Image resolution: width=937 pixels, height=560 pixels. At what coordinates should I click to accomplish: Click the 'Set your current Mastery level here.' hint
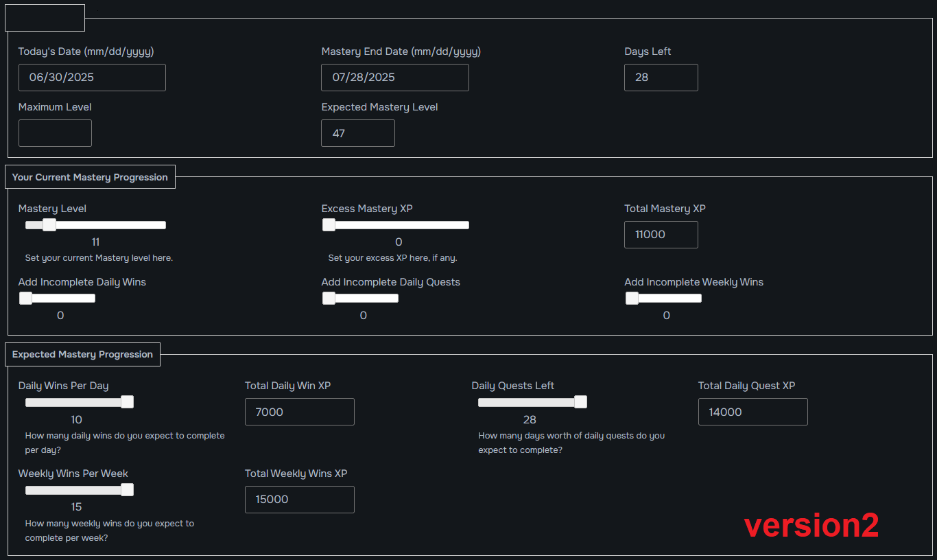[x=99, y=258]
